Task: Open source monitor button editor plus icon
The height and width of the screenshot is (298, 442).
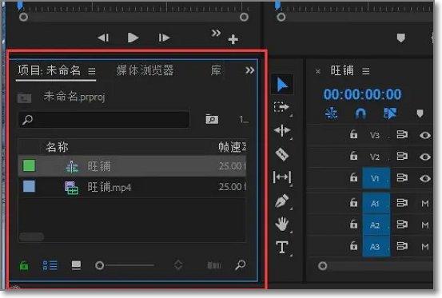Action: [233, 39]
